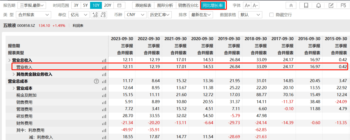This screenshot has height=140, width=350.
Task: Click the F5 refresh button
Action: pos(343,5)
